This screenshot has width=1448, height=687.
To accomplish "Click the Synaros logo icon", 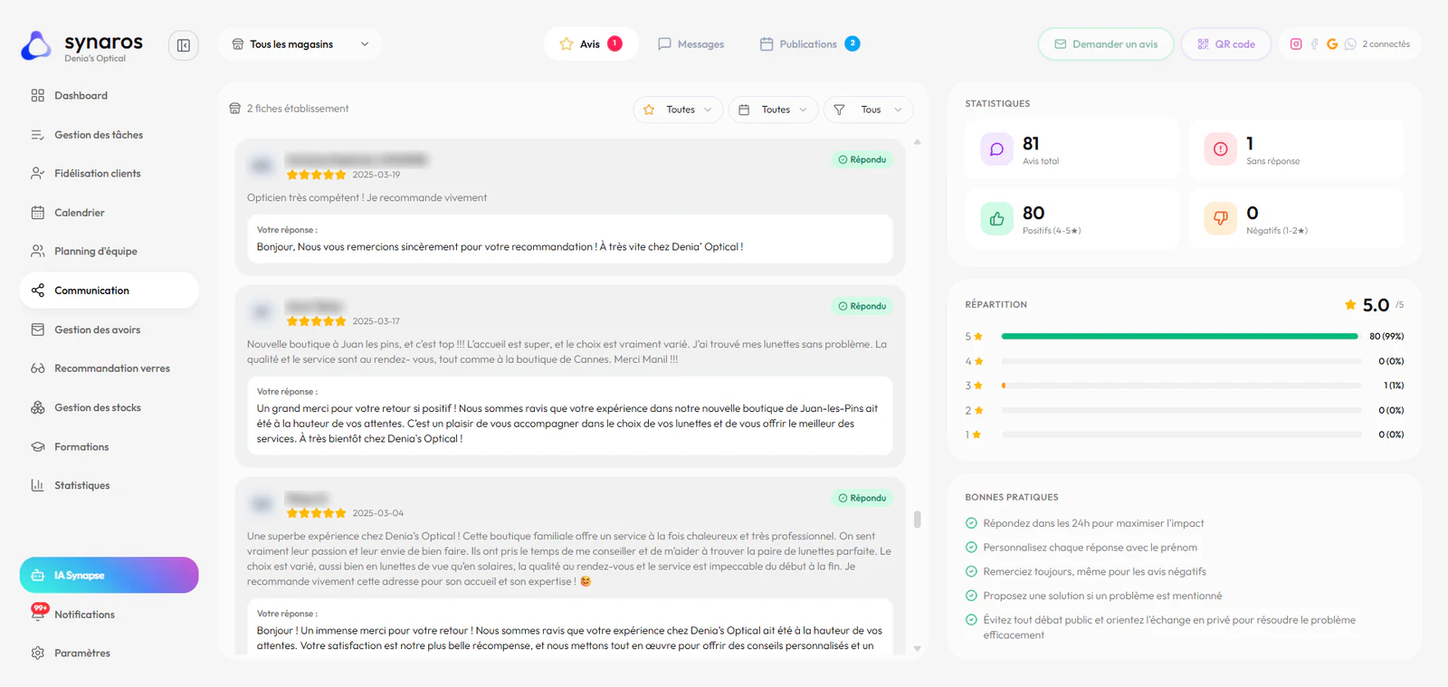I will pyautogui.click(x=36, y=45).
